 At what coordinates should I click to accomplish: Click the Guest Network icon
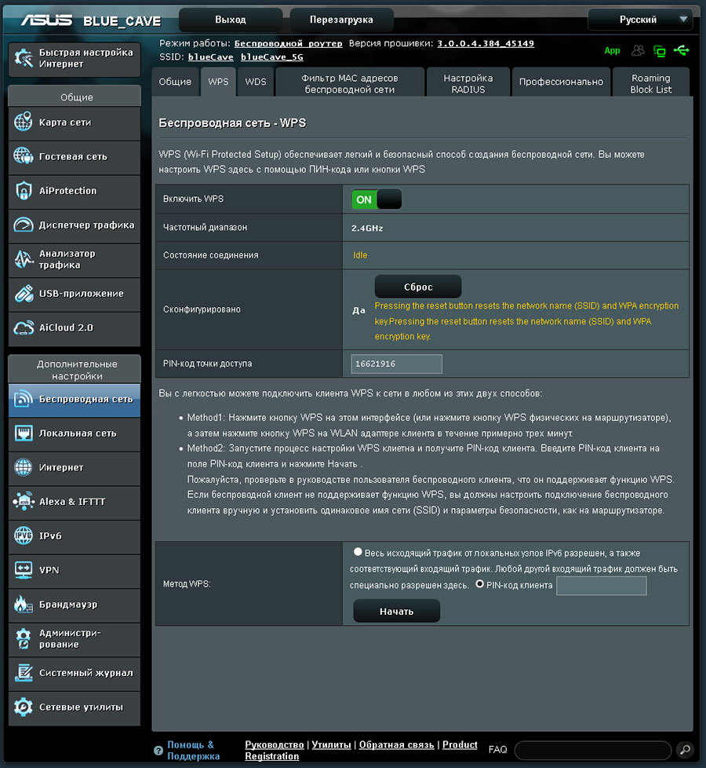23,156
